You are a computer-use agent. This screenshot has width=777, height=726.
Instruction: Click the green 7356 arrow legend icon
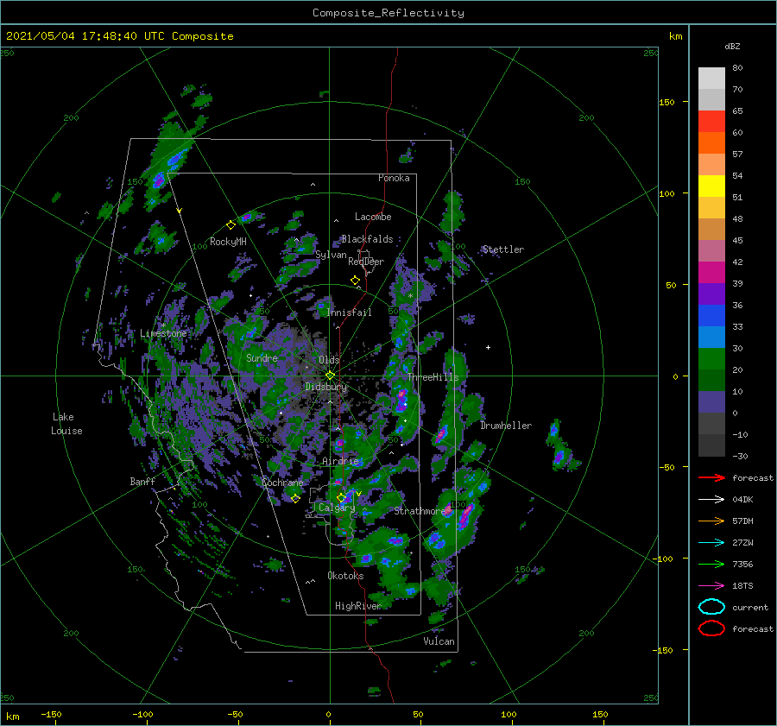(x=711, y=564)
